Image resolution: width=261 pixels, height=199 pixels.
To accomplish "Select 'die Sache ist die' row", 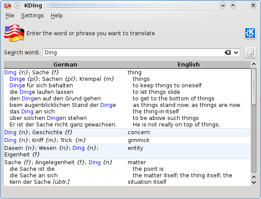I will (32, 169).
